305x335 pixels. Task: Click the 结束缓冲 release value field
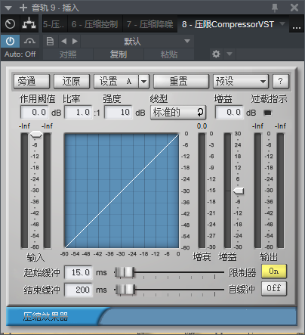point(79,290)
